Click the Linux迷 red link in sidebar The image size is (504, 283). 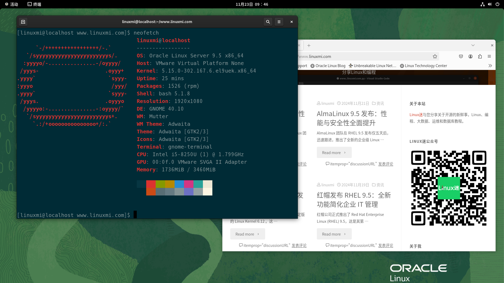pos(416,115)
